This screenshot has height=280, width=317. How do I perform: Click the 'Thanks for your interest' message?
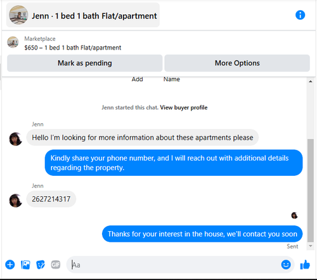pyautogui.click(x=202, y=234)
